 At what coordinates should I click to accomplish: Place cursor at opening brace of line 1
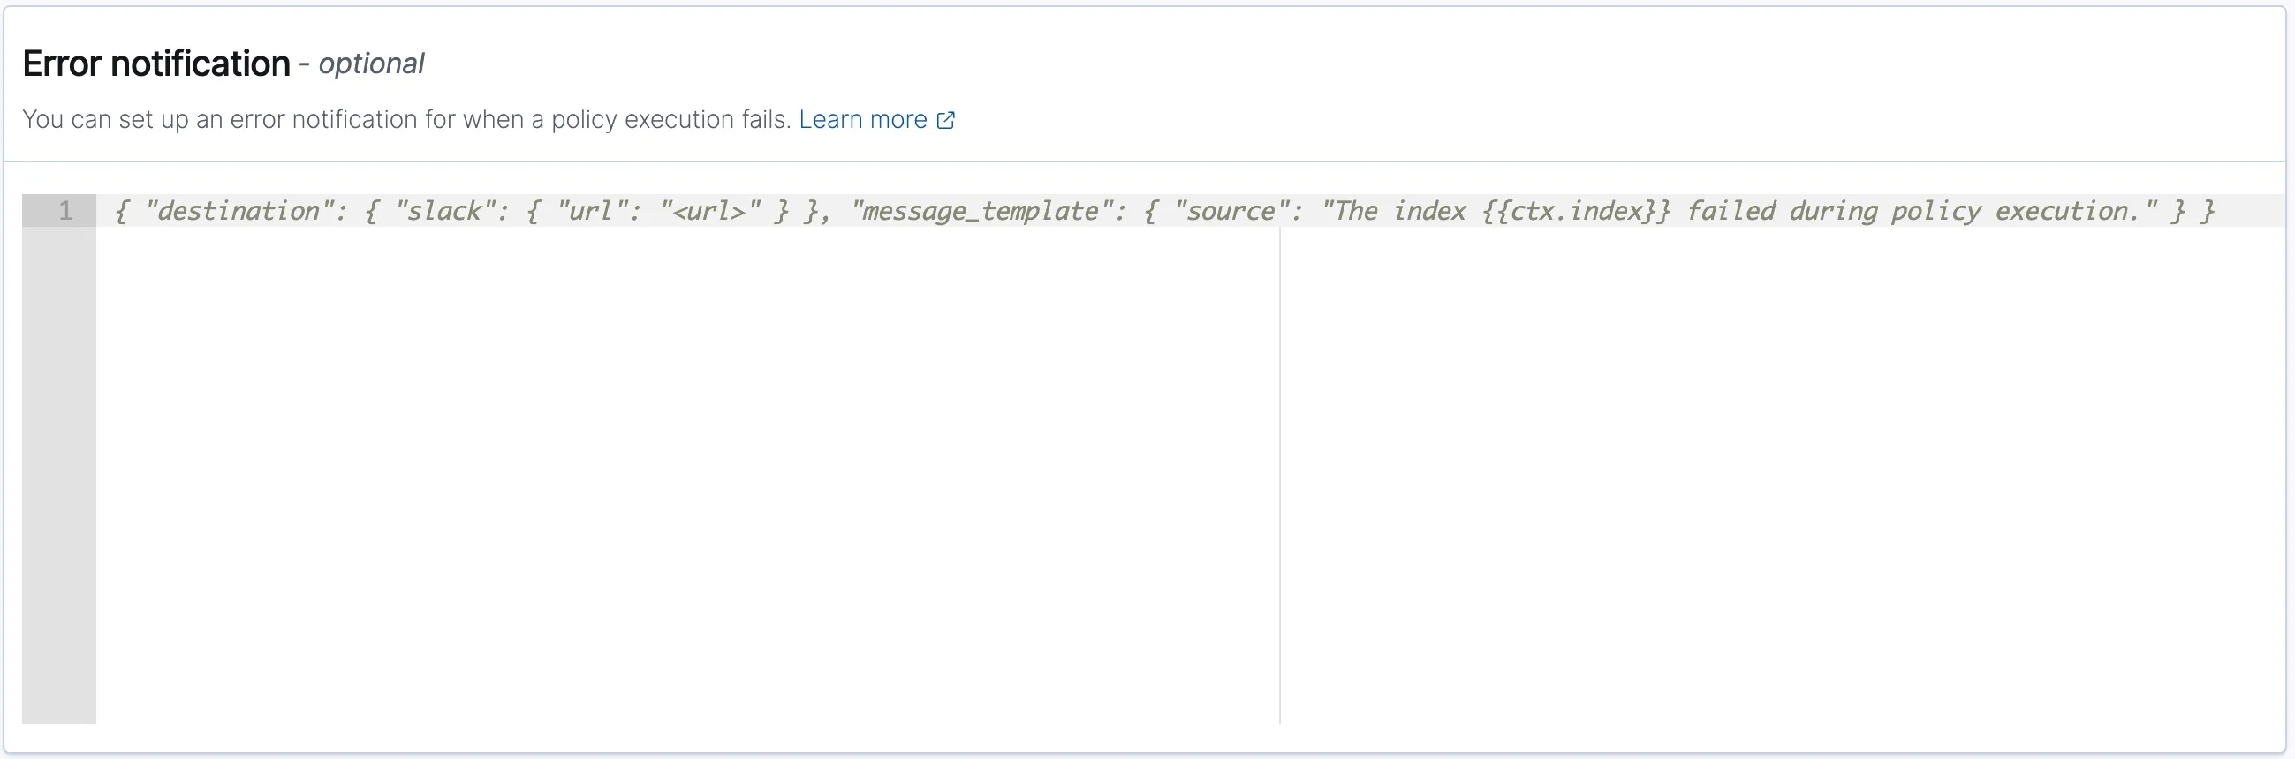click(122, 211)
